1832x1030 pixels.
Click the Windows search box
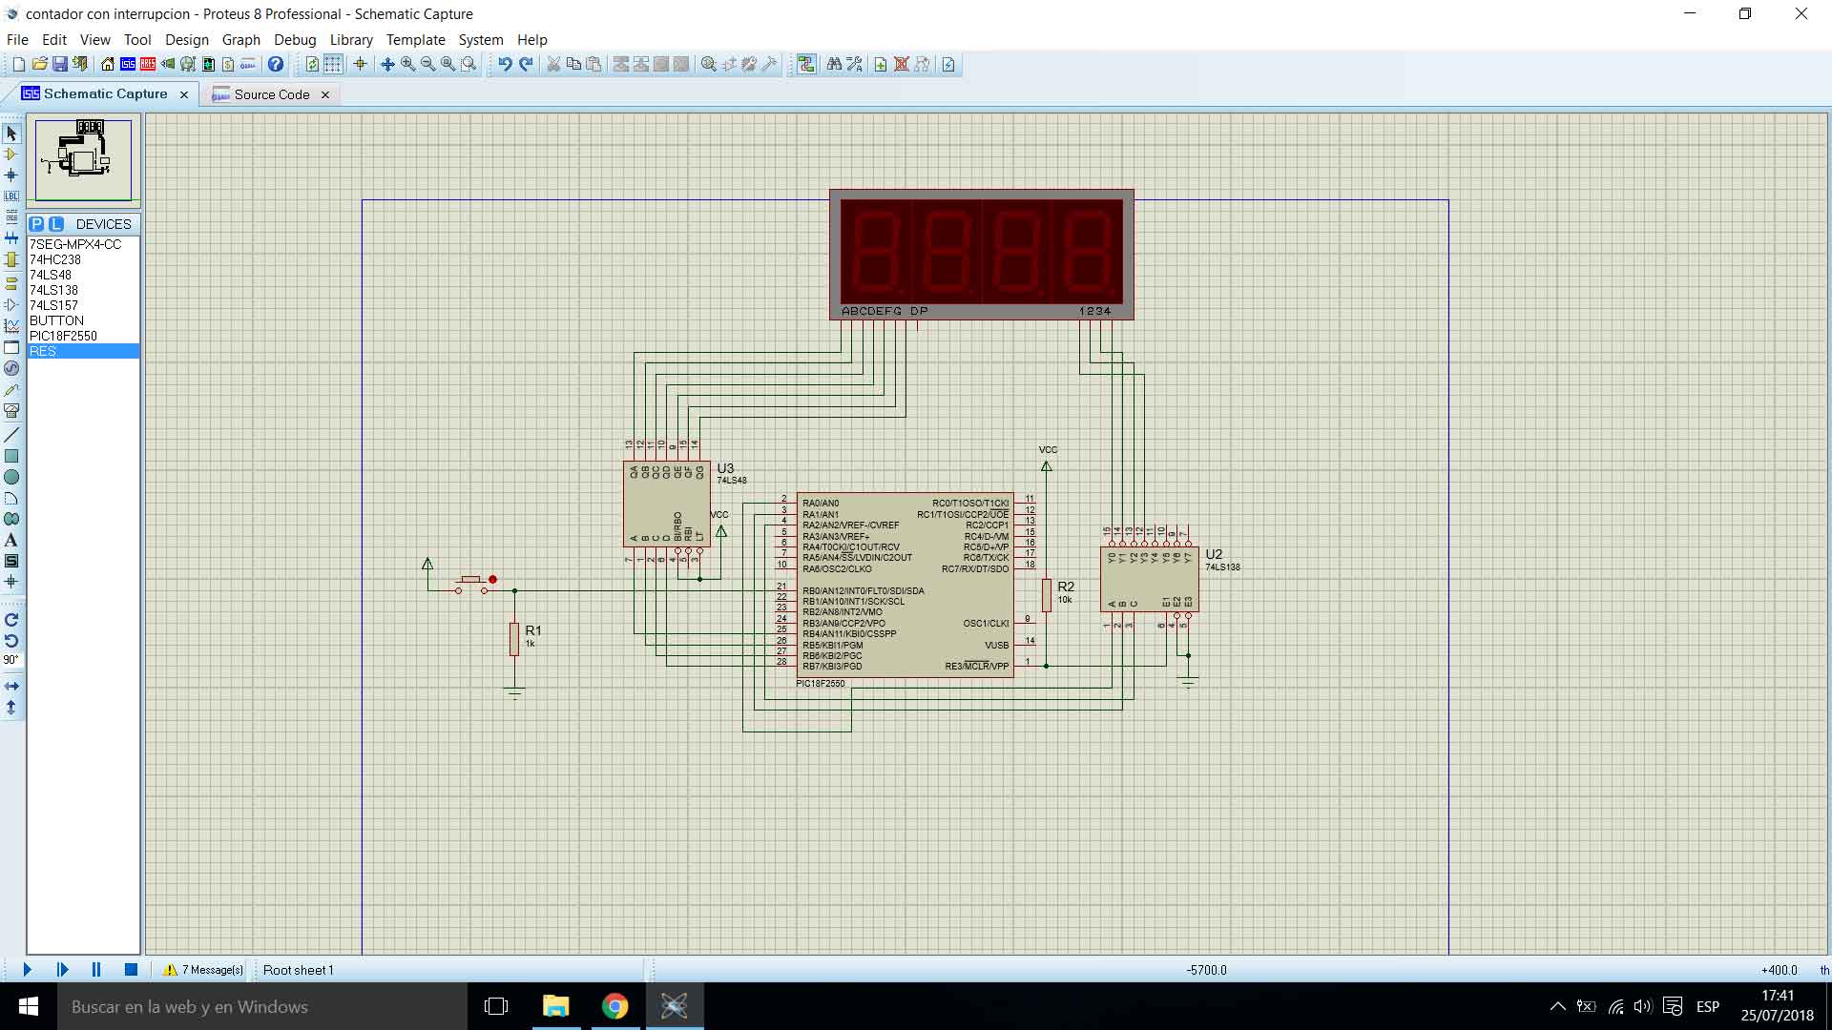262,1006
